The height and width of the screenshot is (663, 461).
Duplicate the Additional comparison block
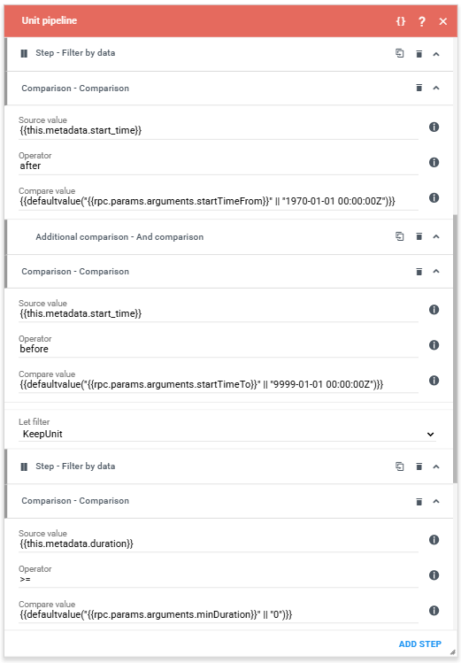pos(399,236)
